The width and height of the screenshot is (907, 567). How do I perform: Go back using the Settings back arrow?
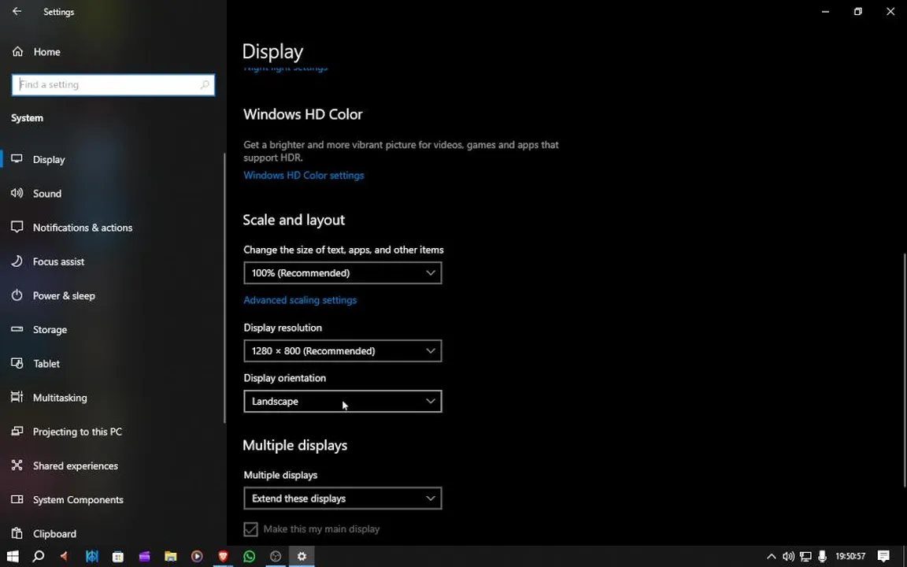click(17, 12)
